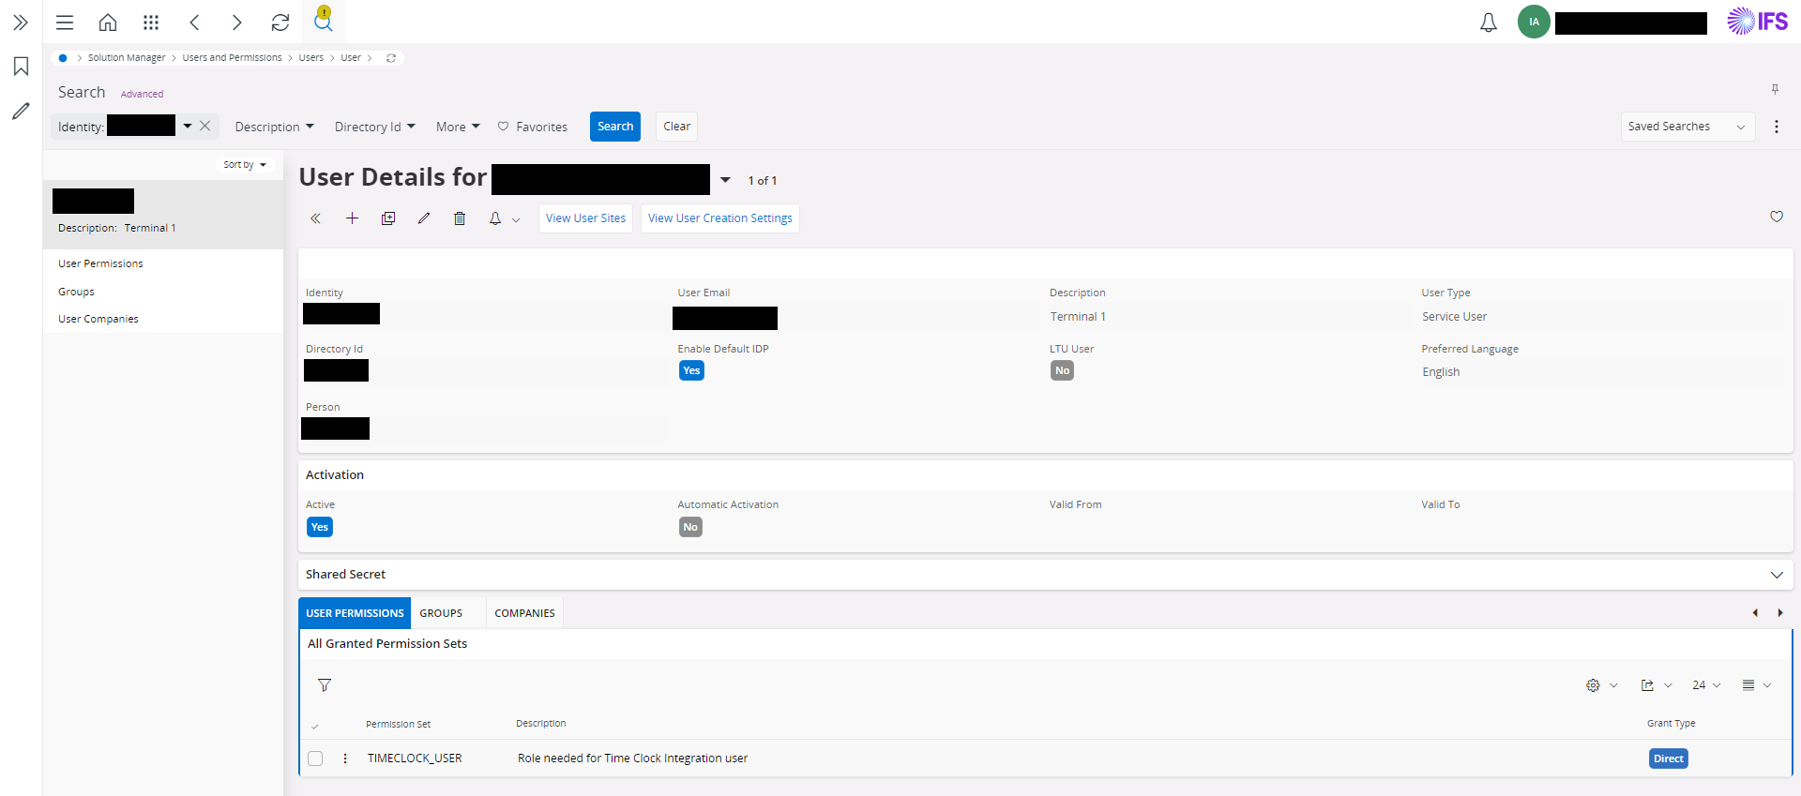Viewport: 1801px width, 796px height.
Task: Go to the home page icon
Action: [108, 23]
